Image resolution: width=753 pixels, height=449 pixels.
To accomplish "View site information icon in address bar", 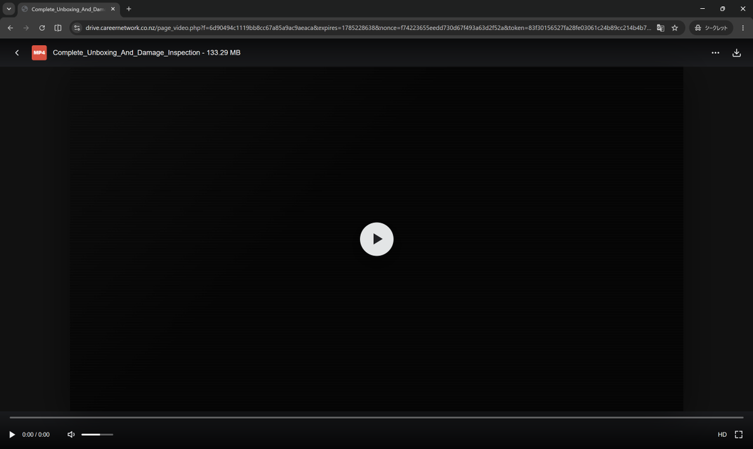I will click(77, 28).
